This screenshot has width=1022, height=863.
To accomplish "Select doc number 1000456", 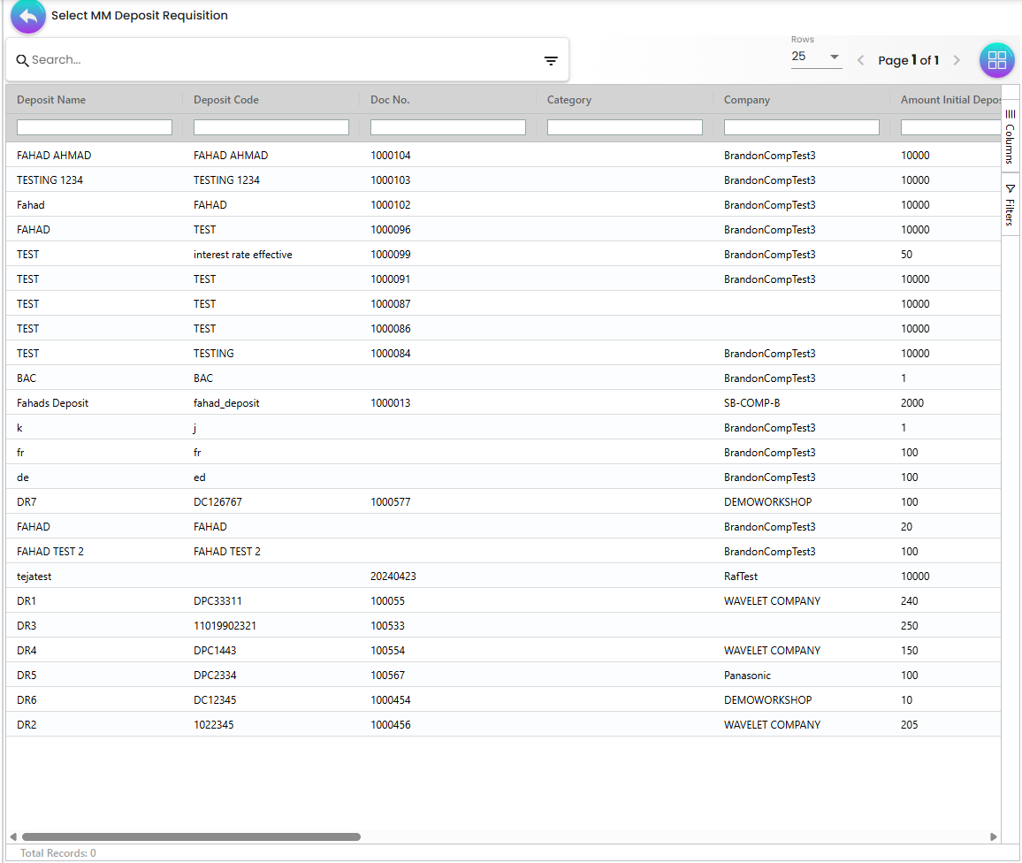I will coord(391,725).
